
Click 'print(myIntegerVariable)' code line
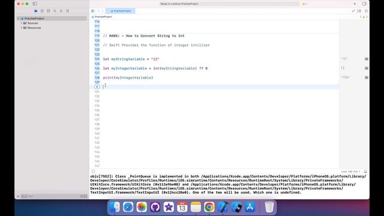point(128,77)
